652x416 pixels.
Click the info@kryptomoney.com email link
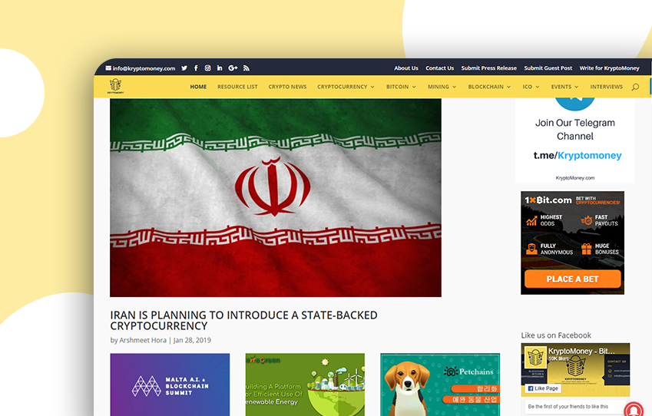point(144,68)
